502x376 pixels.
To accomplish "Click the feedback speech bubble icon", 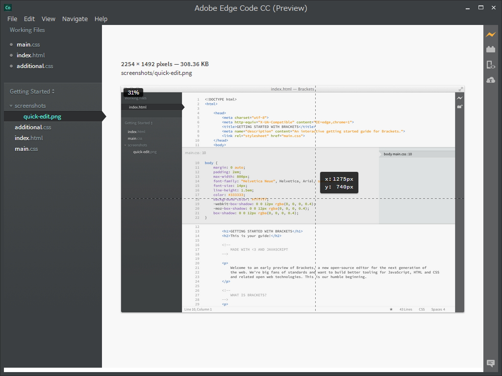I will pos(490,363).
